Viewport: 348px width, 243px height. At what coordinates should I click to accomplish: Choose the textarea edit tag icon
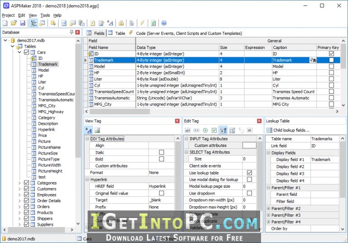(x=232, y=130)
